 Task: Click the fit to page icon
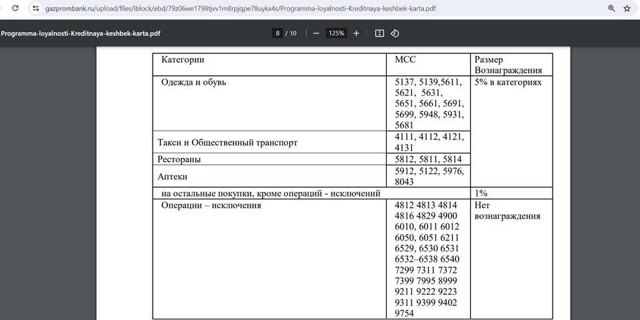379,33
